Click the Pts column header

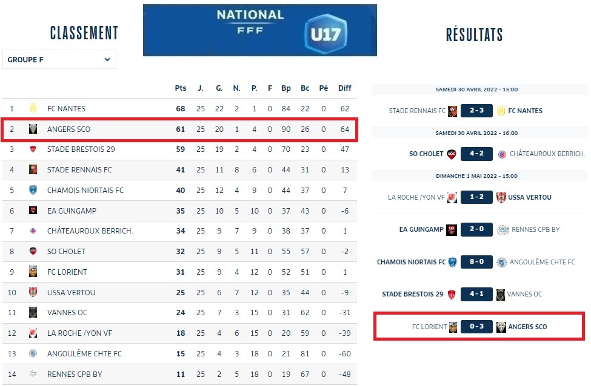tap(180, 88)
